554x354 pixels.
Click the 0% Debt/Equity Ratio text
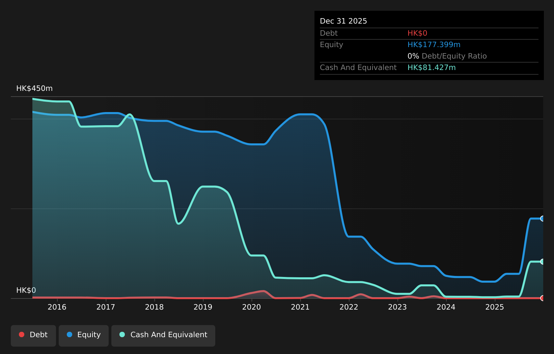447,56
